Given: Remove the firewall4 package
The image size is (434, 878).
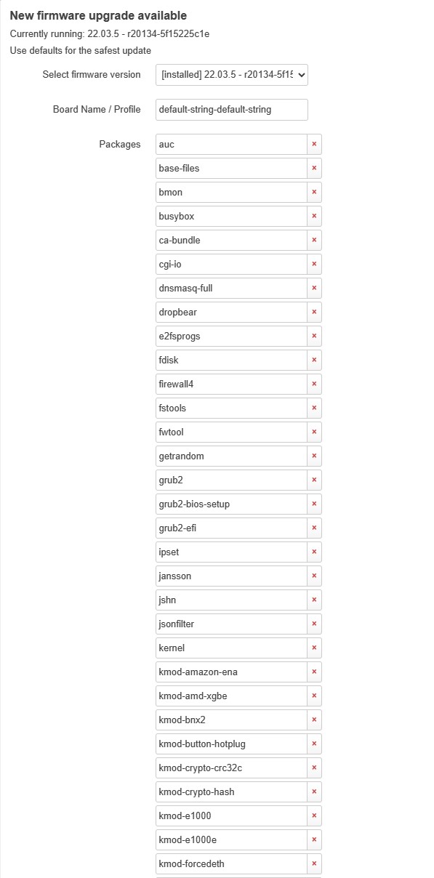Looking at the screenshot, I should coord(314,384).
